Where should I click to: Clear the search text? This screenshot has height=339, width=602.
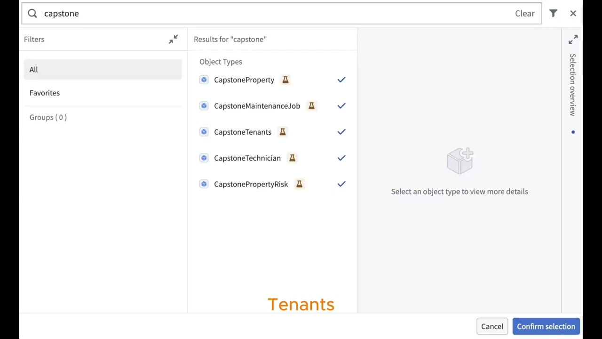click(524, 13)
